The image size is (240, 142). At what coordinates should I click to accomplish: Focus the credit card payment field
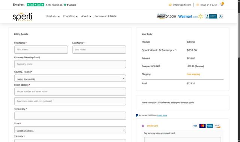pos(183,139)
